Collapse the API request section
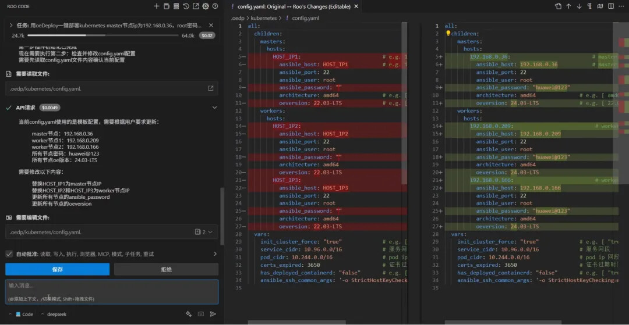The height and width of the screenshot is (325, 629). point(214,108)
